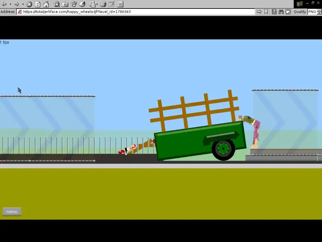The height and width of the screenshot is (242, 322).
Task: Open the text document icon in the toolbar
Action: coord(120,4)
